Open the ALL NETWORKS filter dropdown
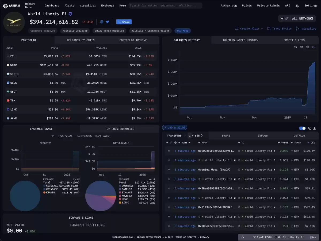The height and width of the screenshot is (241, 321). (297, 19)
